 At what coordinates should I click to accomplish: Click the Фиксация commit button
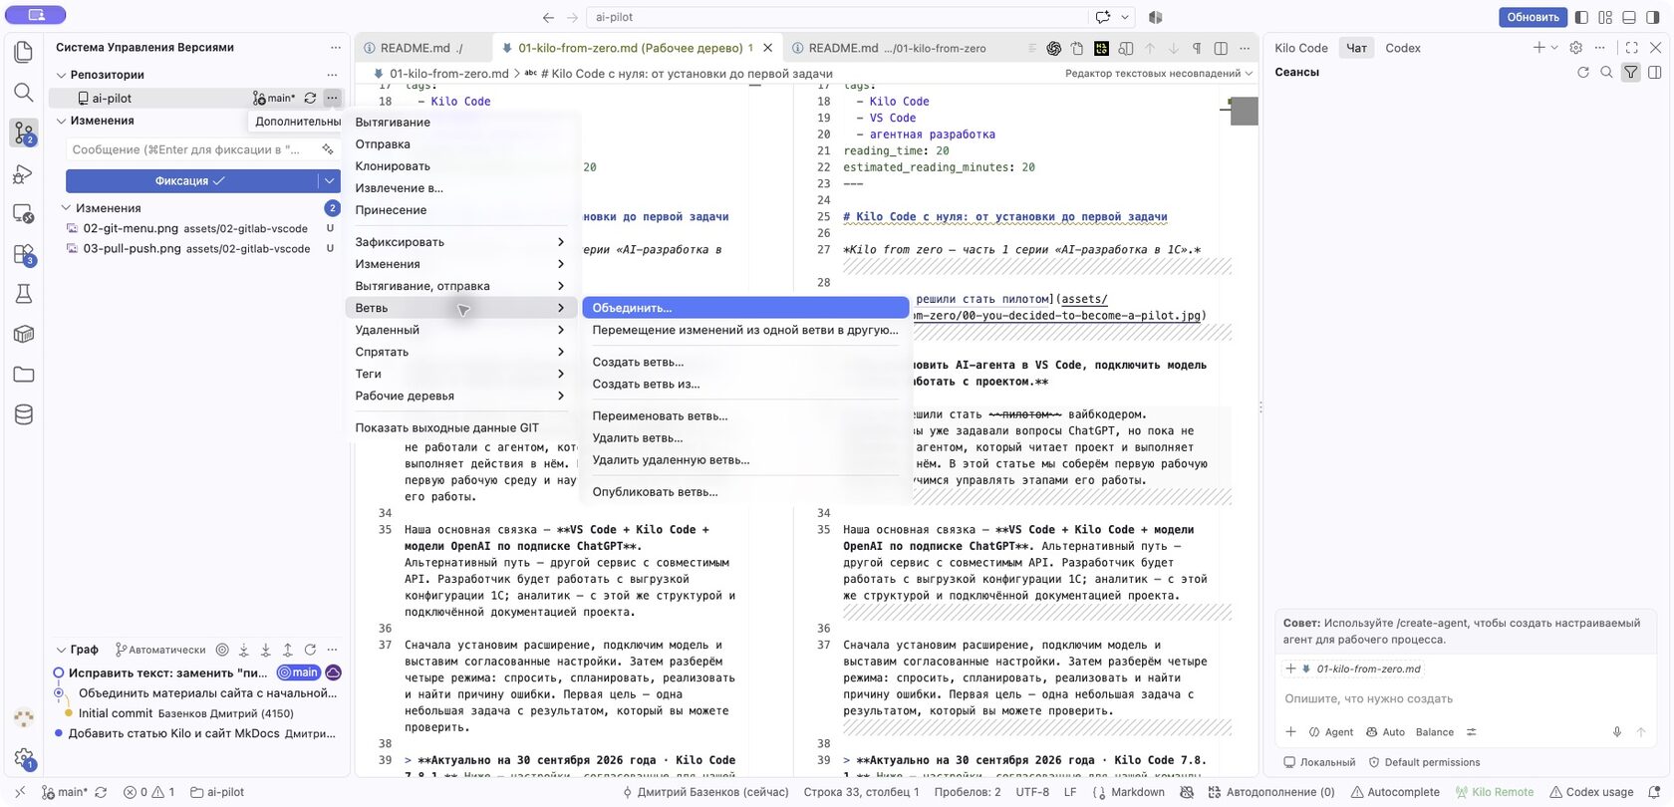coord(191,180)
